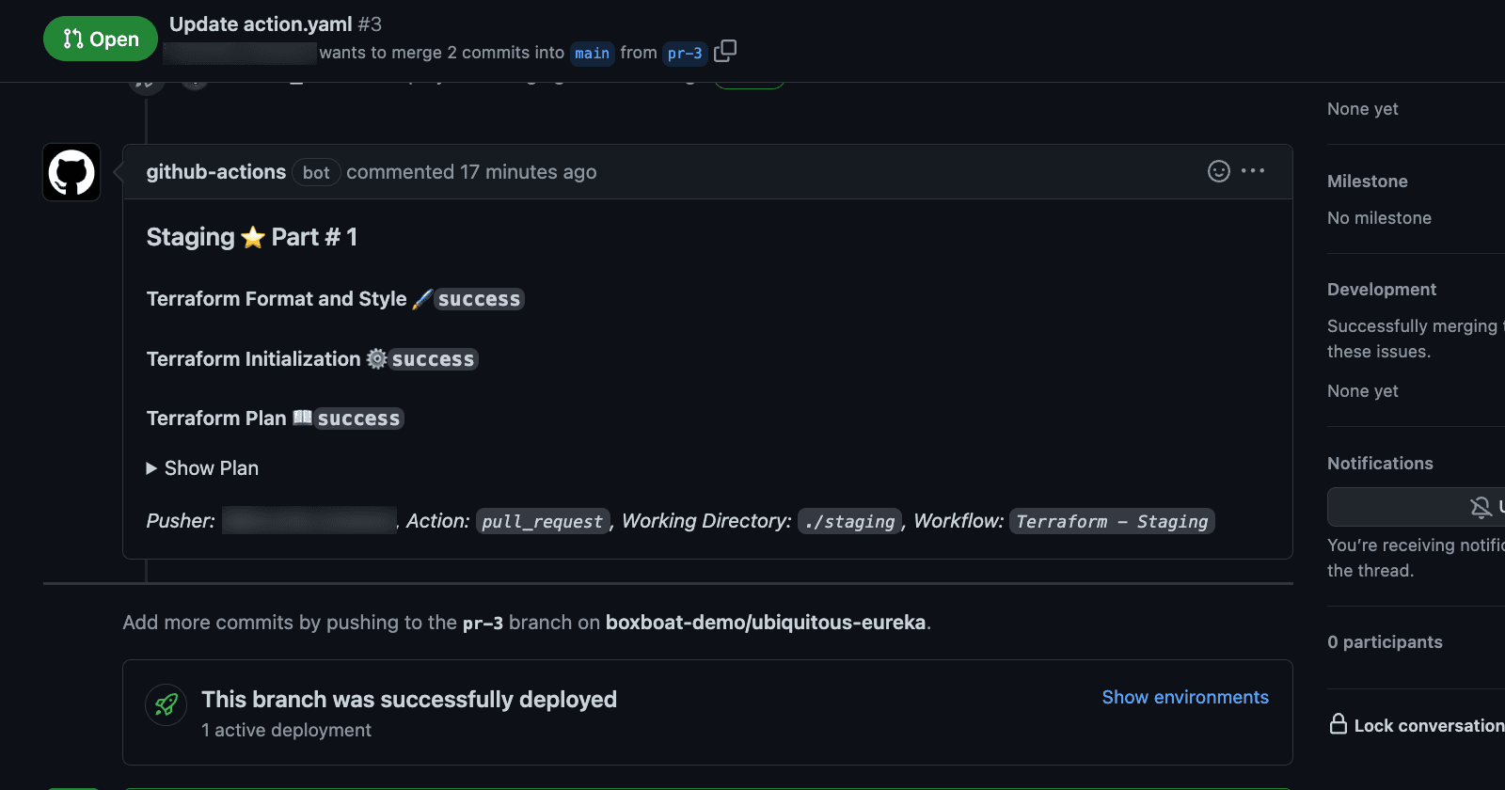
Task: Click the crossed-out bell notification button
Action: coord(1481,507)
